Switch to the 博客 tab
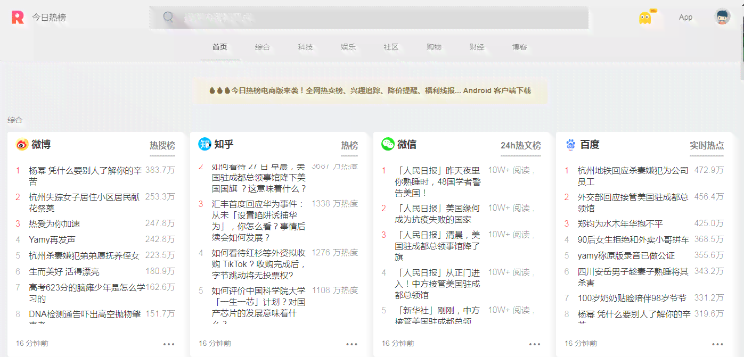Screen dimensions: 744x357 [x=520, y=47]
